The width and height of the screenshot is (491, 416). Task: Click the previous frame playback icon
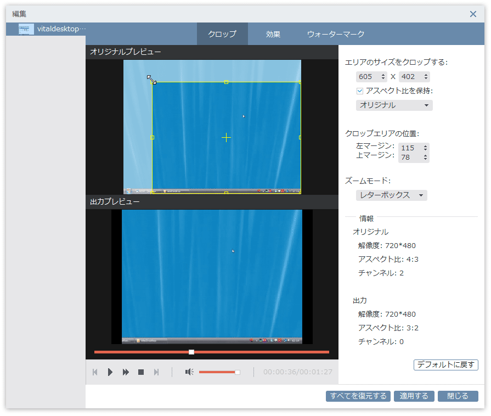(x=95, y=372)
